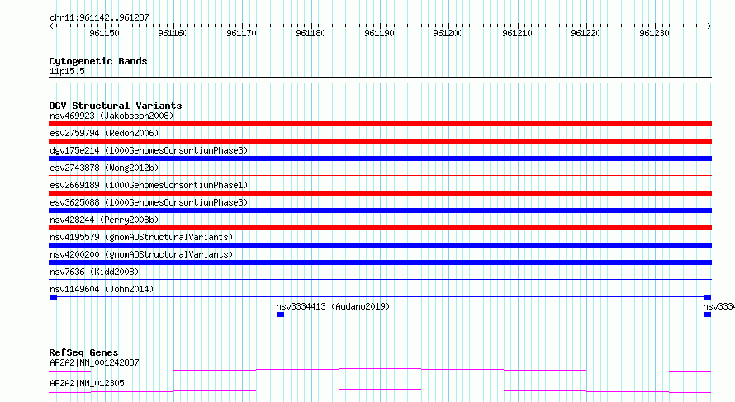Open the esv3625088 (1000GenomesConsortiumPhase3) label
The height and width of the screenshot is (402, 735).
(149, 202)
